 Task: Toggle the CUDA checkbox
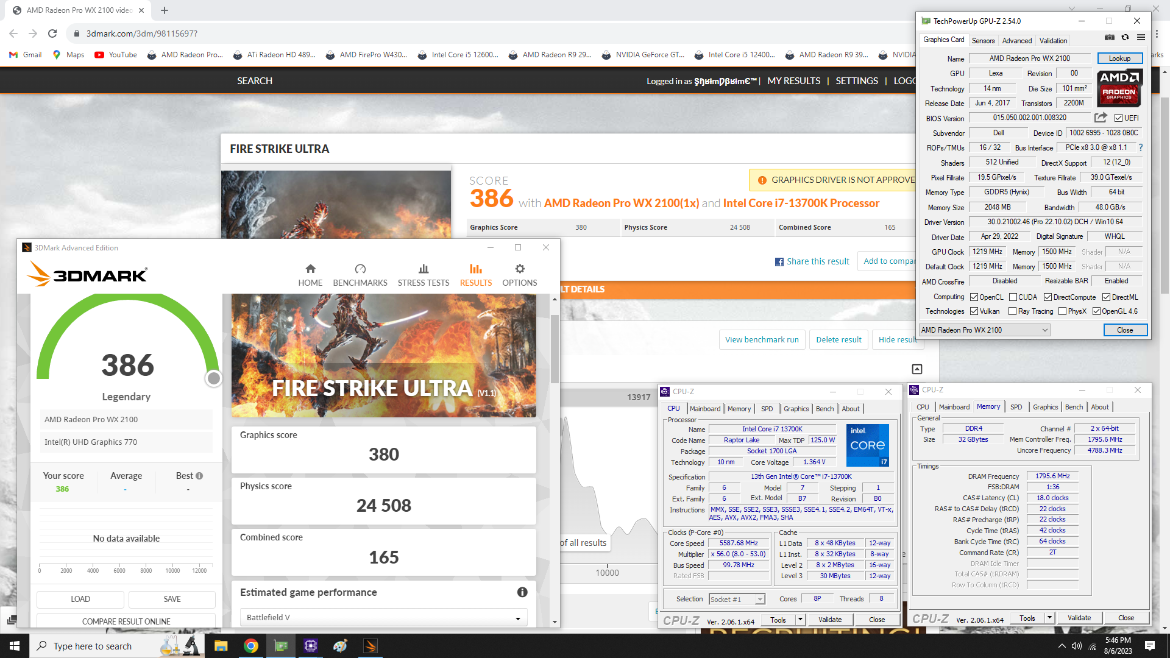click(1013, 297)
